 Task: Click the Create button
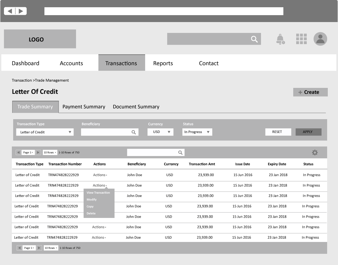click(310, 92)
